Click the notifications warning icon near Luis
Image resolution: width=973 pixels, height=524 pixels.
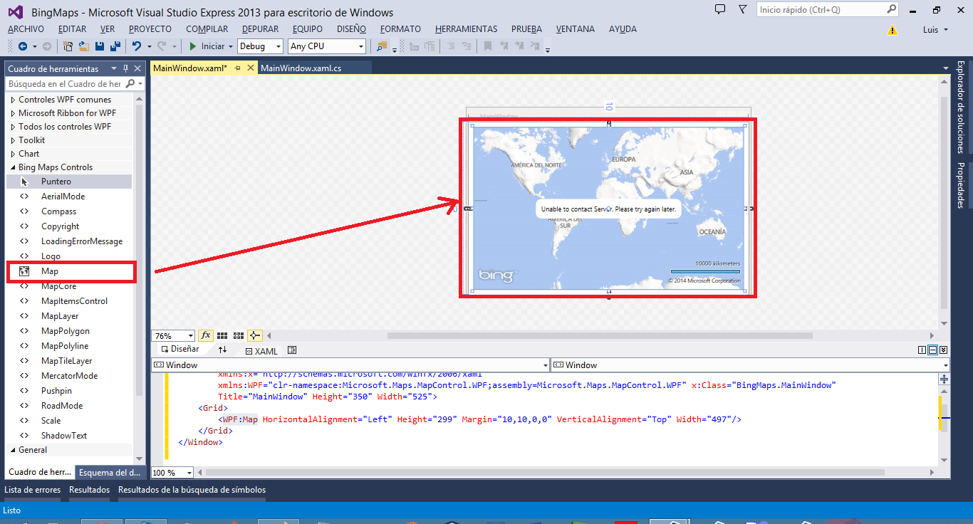(x=893, y=31)
